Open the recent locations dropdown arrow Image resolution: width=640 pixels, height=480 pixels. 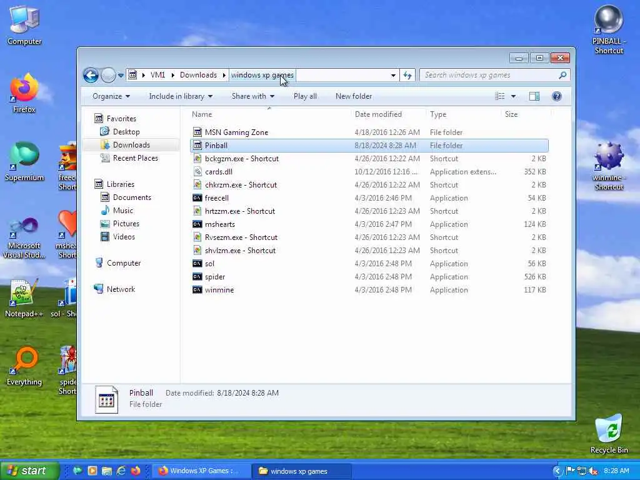[121, 76]
